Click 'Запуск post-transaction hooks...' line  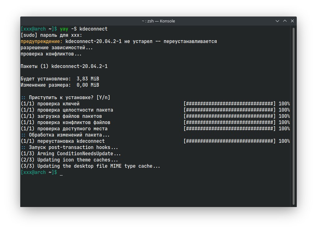73,147
